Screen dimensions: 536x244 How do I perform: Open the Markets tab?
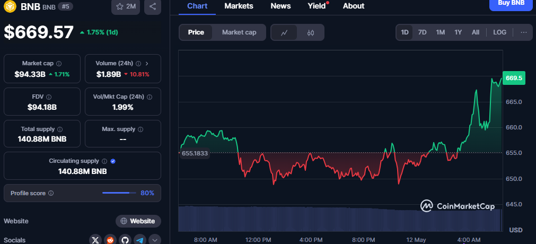point(239,6)
